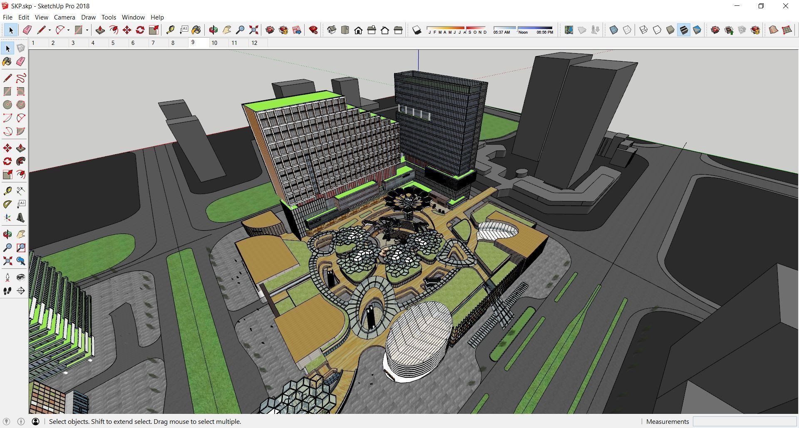
Task: Select the Sandbox From Scratch grid tool
Action: 787,30
